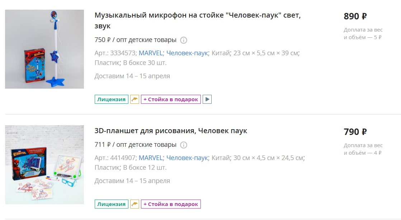This screenshot has height=220, width=401.
Task: Click "711 ₽ / опт детские товары" text
Action: (136, 145)
